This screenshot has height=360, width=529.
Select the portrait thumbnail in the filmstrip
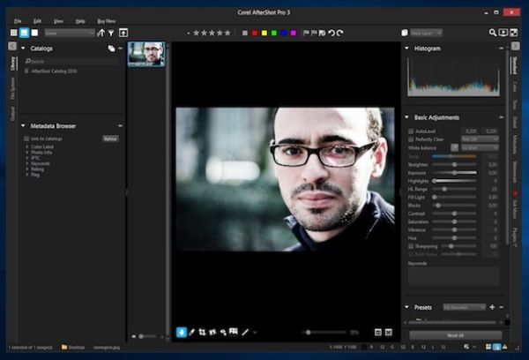pos(145,54)
